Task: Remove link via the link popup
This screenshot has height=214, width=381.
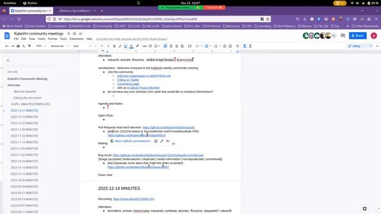Action: pyautogui.click(x=168, y=141)
